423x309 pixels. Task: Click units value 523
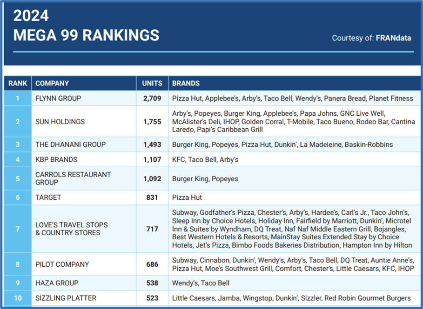152,298
